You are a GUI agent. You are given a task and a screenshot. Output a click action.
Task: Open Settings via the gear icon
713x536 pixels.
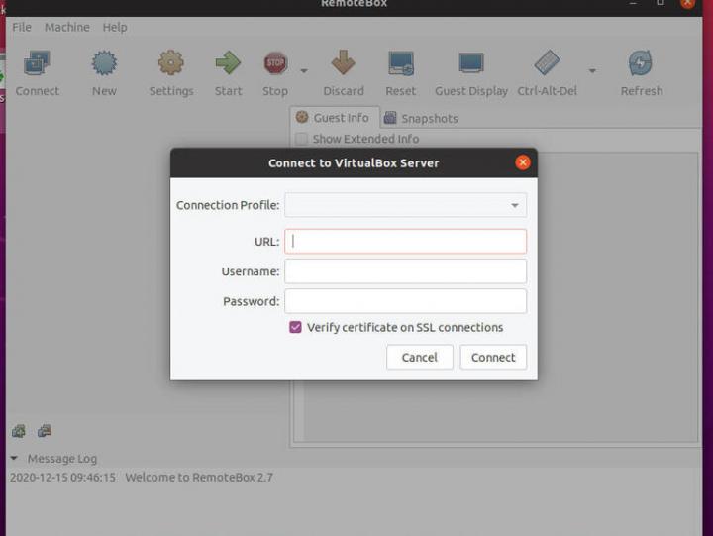point(171,65)
